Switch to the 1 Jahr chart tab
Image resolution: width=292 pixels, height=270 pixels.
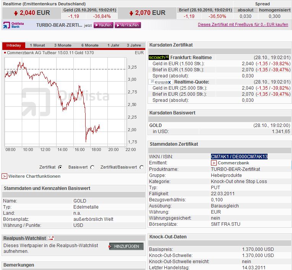tap(113, 45)
